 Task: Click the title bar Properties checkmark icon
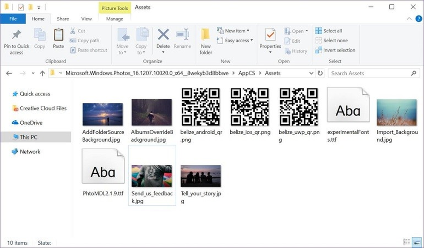pos(20,7)
